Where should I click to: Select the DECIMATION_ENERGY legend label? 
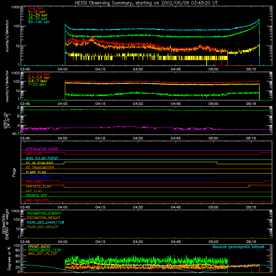point(44,213)
